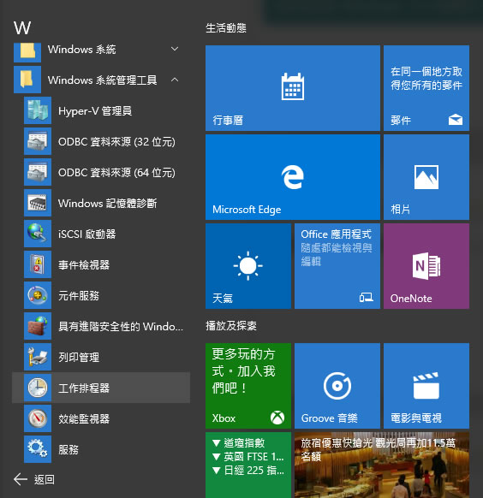The image size is (483, 498).
Task: Open the 郵件 mail tile
Action: pos(426,88)
